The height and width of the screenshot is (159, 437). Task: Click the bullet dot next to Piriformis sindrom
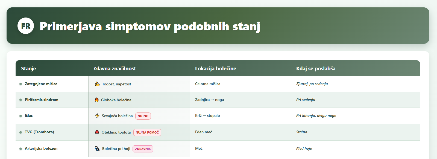point(20,100)
